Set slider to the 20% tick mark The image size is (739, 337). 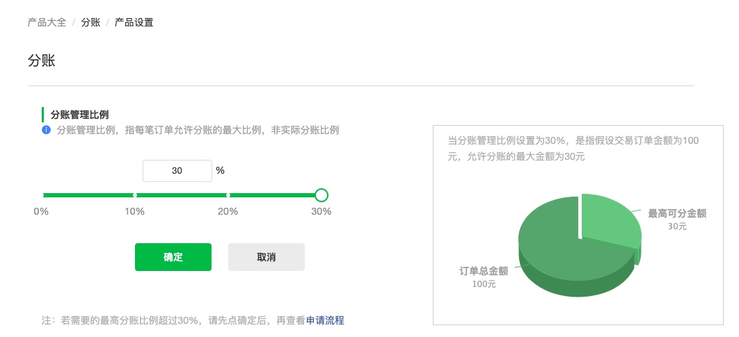tap(228, 195)
